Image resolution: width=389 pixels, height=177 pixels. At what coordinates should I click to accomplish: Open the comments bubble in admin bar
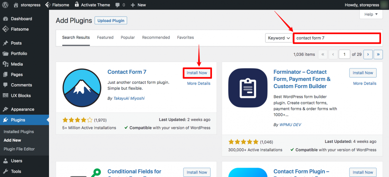coord(118,5)
